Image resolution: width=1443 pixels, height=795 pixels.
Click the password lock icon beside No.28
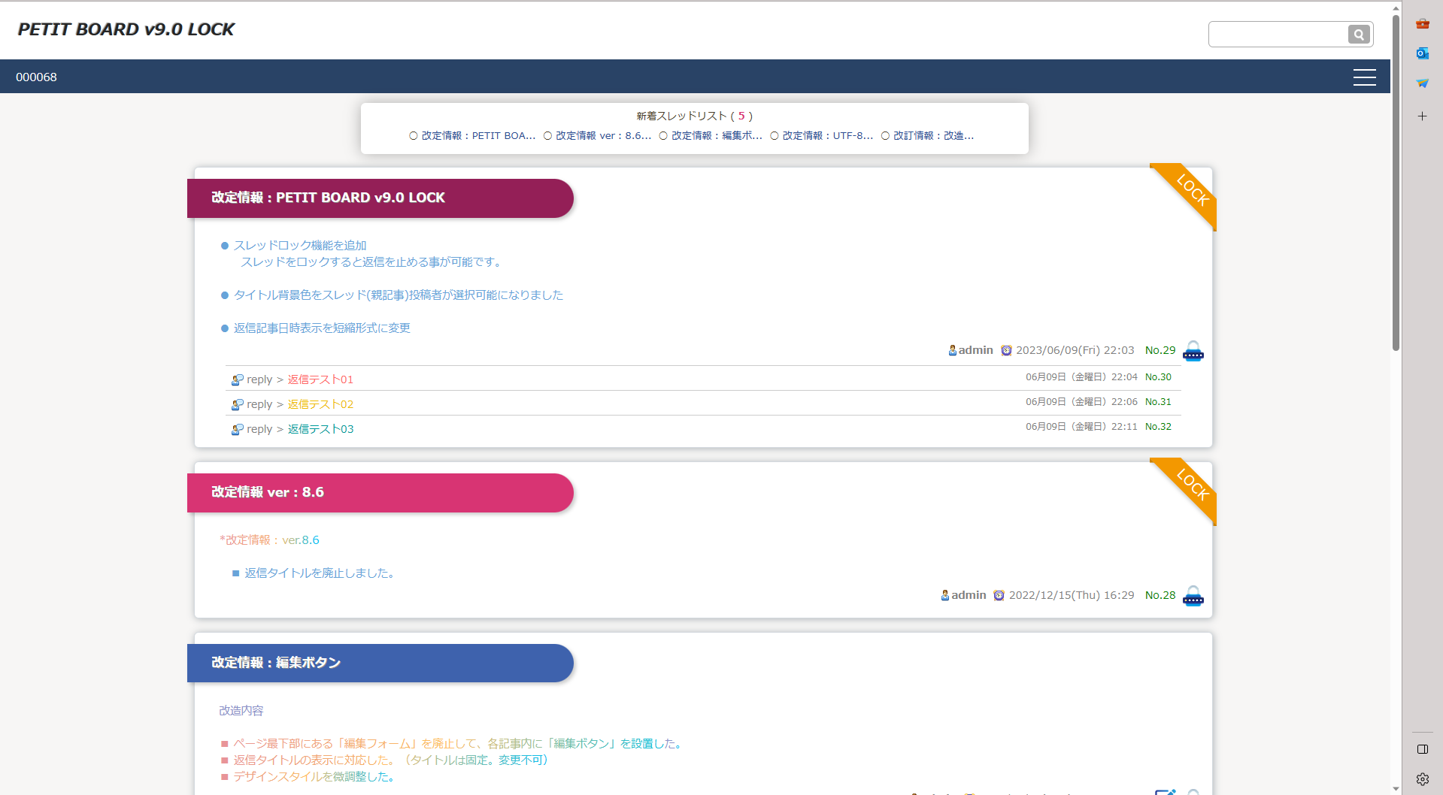pos(1193,596)
